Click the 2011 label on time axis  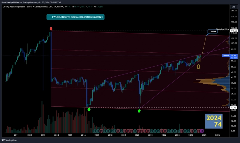[16, 135]
